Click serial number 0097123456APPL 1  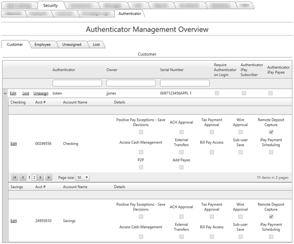[x=176, y=93]
